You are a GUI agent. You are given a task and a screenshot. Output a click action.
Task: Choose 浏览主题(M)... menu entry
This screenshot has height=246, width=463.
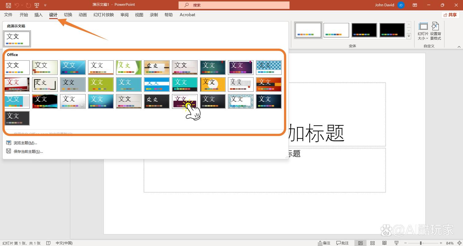click(25, 143)
